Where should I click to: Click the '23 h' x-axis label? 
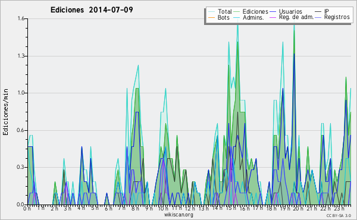click(339, 208)
